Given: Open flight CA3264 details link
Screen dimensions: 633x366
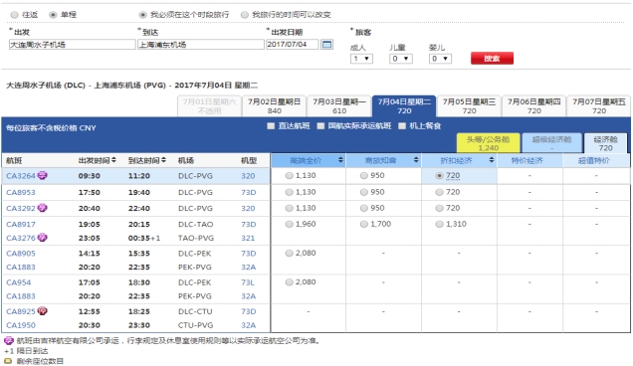Looking at the screenshot, I should click(x=21, y=176).
